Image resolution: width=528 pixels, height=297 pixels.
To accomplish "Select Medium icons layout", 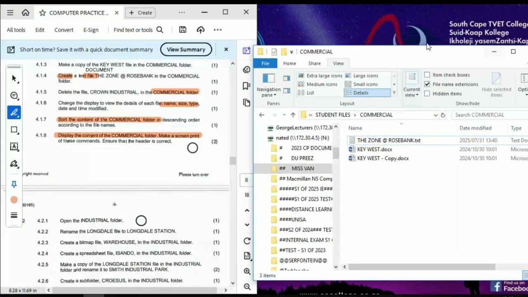I will (318, 84).
